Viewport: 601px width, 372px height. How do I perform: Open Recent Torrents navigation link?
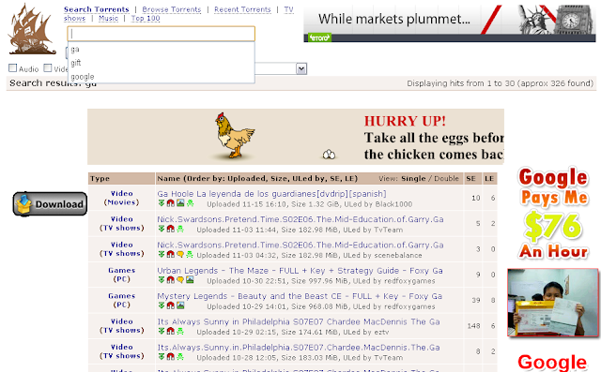pos(242,9)
